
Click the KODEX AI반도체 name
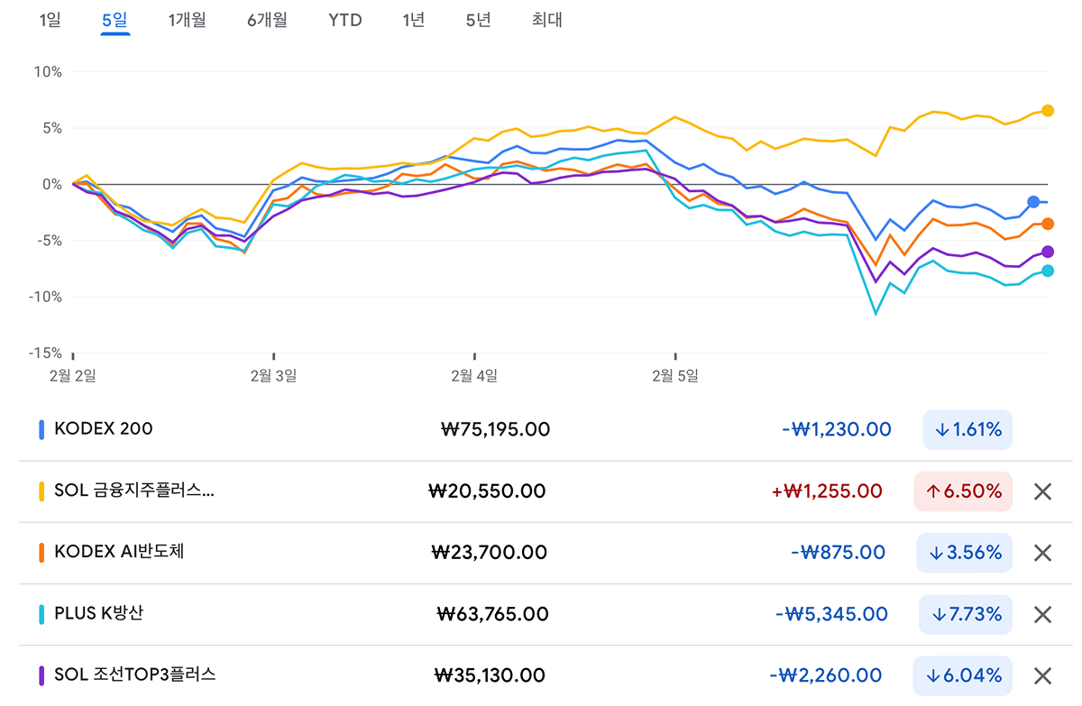(119, 552)
